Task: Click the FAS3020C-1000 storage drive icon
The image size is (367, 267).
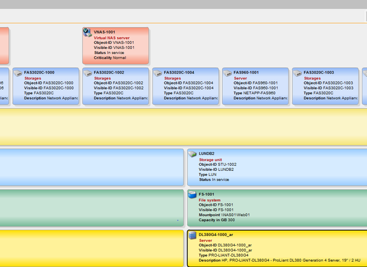Action: point(18,74)
